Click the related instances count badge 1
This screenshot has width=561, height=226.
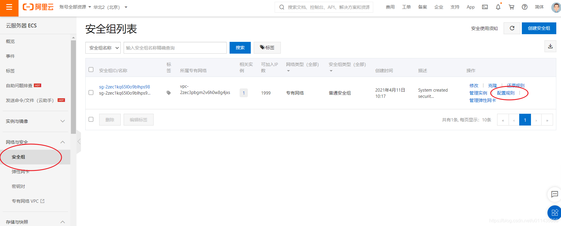[x=243, y=93]
